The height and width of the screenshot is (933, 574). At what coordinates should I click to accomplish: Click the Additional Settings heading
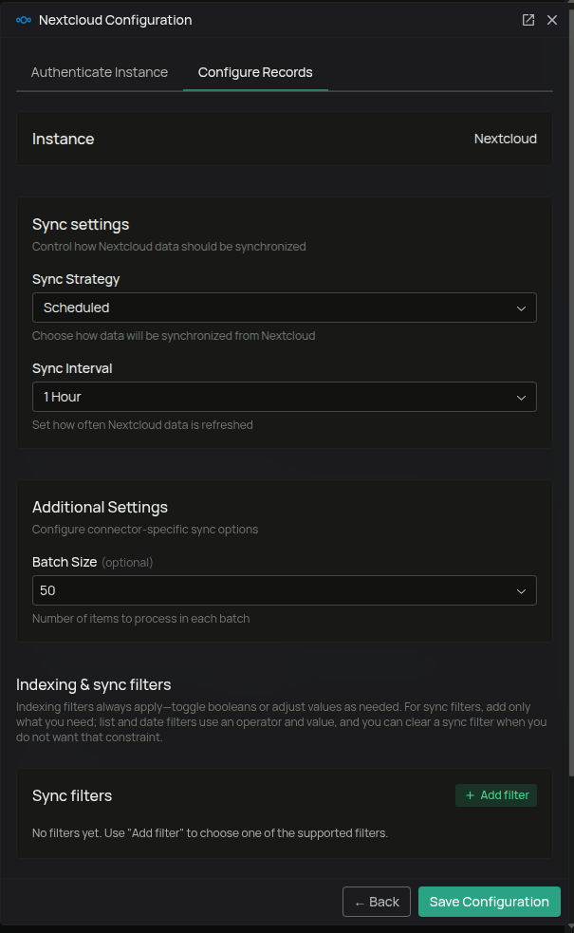pyautogui.click(x=100, y=507)
